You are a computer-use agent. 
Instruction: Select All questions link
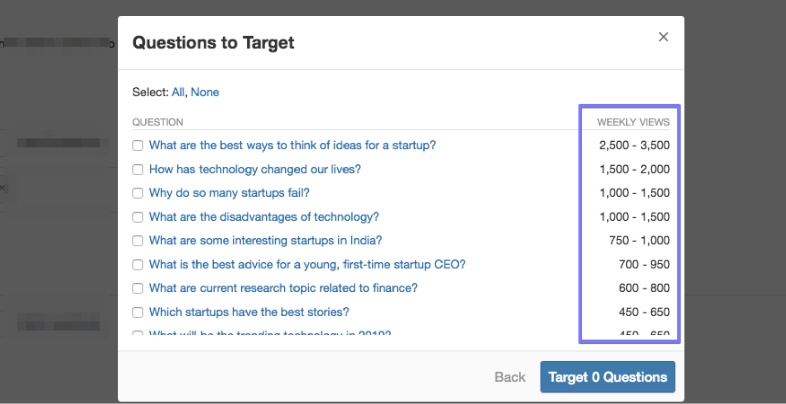coord(178,92)
